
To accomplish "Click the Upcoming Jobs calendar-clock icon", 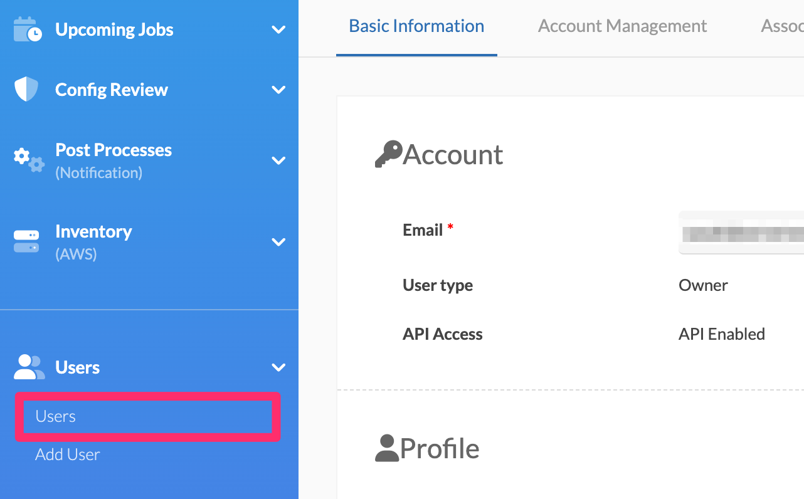I will [x=26, y=28].
